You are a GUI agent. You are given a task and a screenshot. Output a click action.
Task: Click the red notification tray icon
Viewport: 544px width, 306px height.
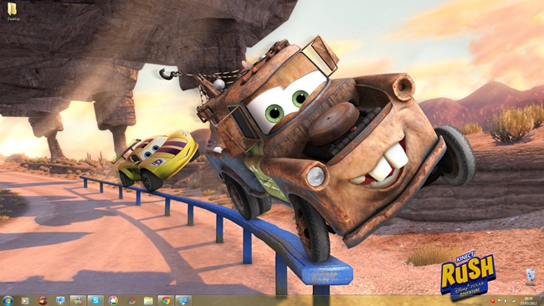point(493,301)
